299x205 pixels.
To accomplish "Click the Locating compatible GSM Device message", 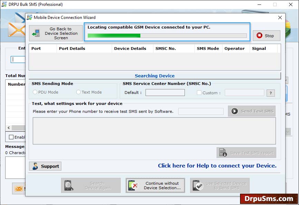I will tap(149, 27).
